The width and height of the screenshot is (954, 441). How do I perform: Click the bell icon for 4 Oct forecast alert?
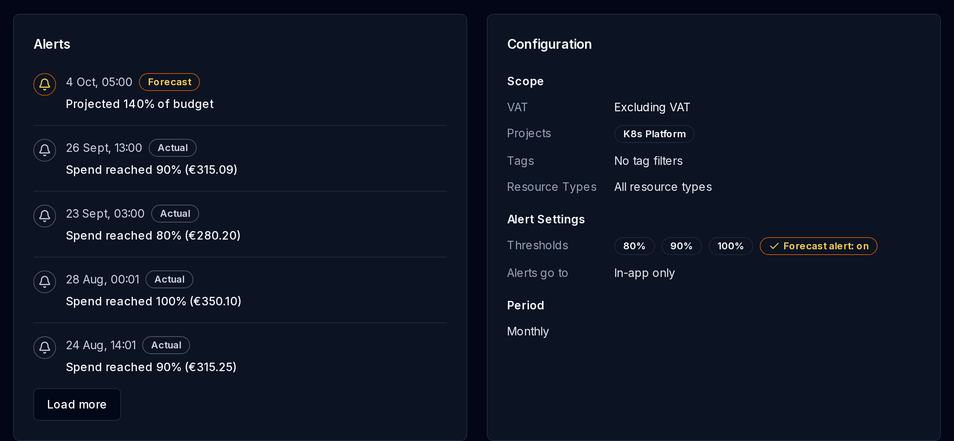click(45, 84)
